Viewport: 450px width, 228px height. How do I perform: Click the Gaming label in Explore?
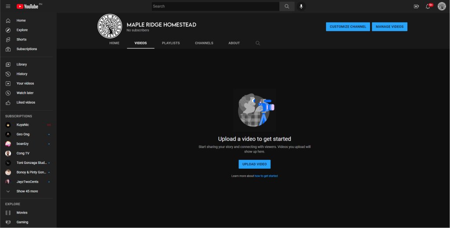(x=22, y=222)
